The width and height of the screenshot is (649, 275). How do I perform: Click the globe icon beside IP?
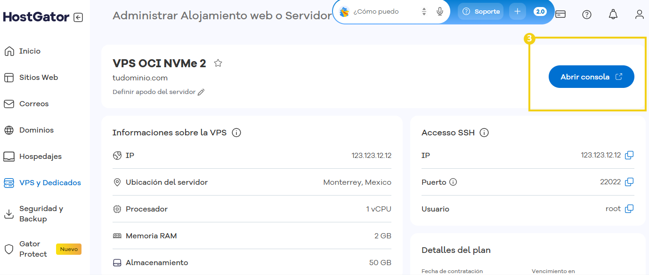pyautogui.click(x=117, y=155)
